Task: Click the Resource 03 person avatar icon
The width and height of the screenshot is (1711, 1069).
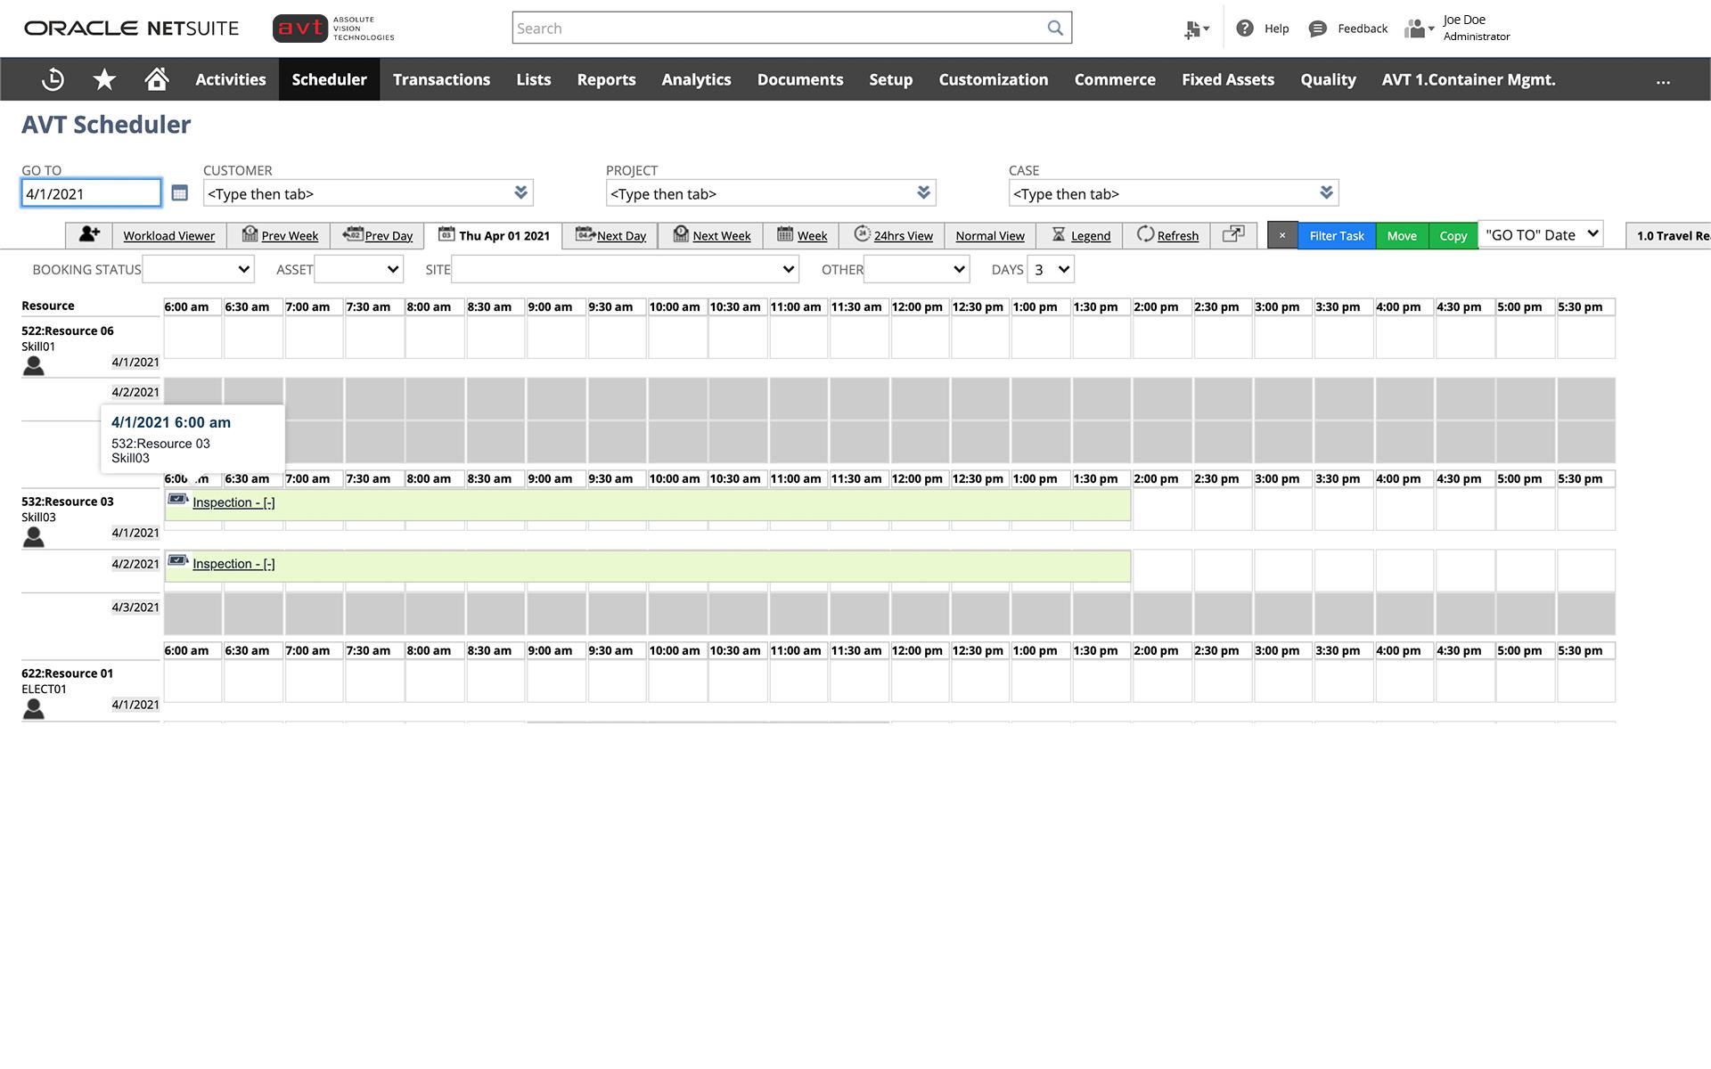Action: 34,536
